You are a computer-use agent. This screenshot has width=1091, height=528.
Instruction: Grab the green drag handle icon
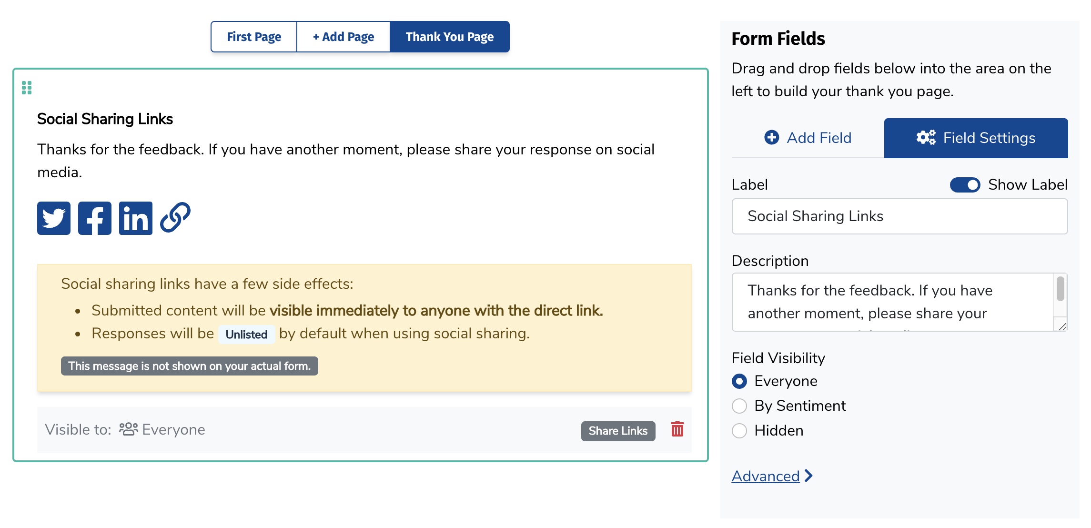coord(27,88)
